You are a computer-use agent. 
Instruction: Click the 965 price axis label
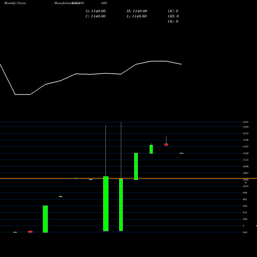point(245,199)
